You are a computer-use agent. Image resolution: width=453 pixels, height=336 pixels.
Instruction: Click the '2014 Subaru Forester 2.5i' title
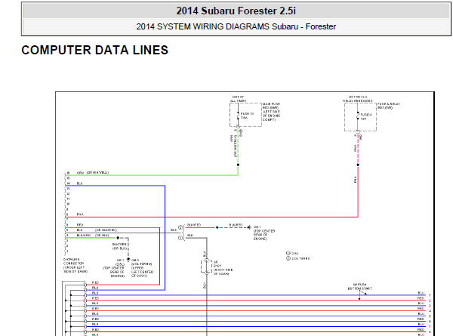click(236, 11)
